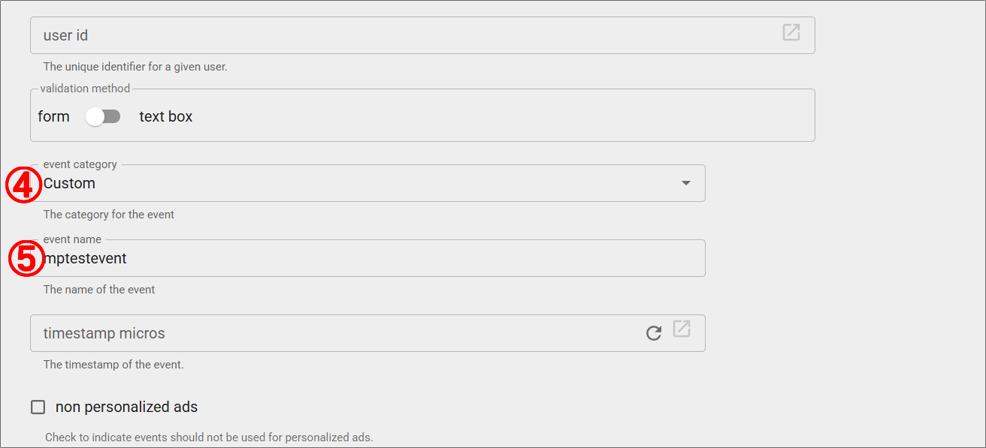
Task: Click the "event category" field label
Action: pos(80,164)
